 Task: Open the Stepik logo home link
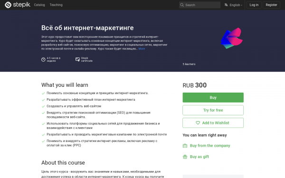point(18,5)
